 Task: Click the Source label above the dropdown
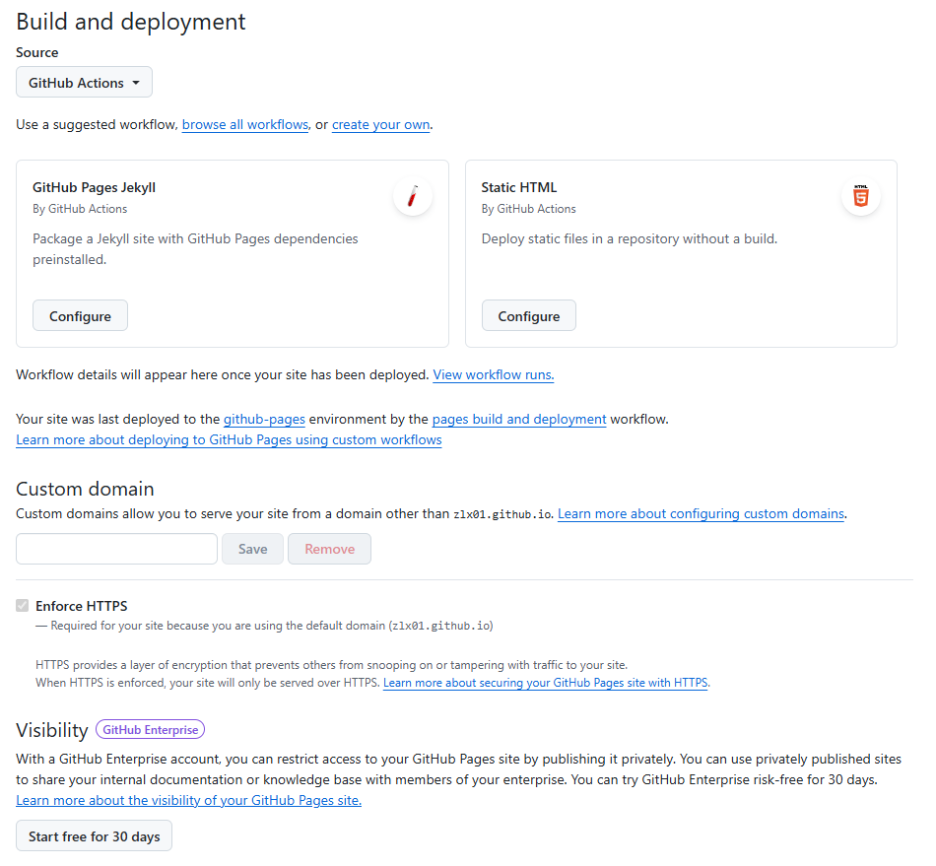coord(37,52)
